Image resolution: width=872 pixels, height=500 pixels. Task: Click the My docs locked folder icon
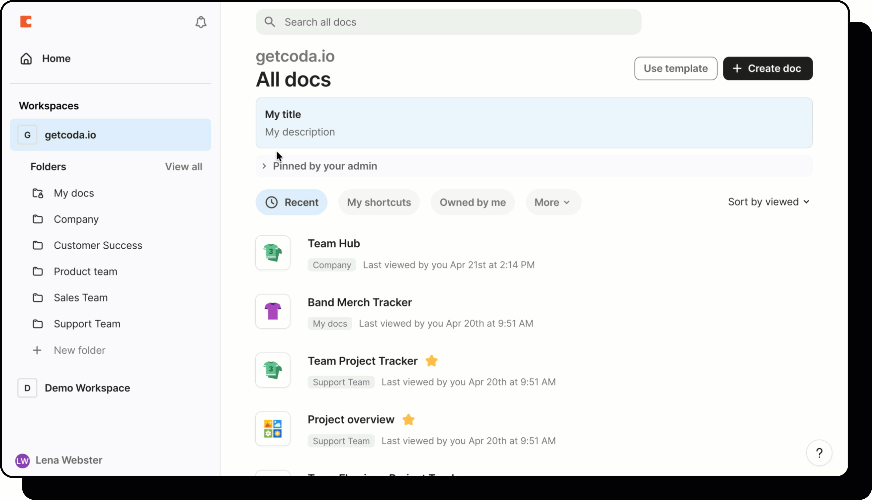click(38, 193)
